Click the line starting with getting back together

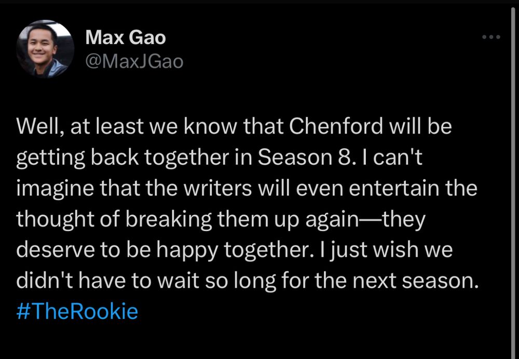[220, 158]
